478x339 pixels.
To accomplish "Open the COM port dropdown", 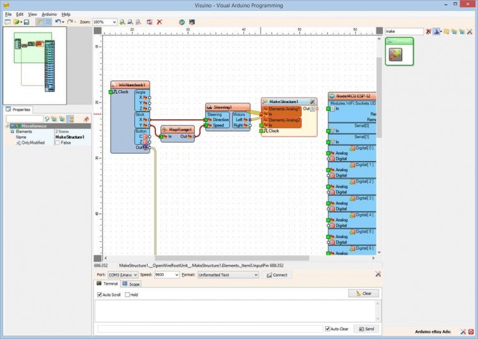I will (135, 275).
